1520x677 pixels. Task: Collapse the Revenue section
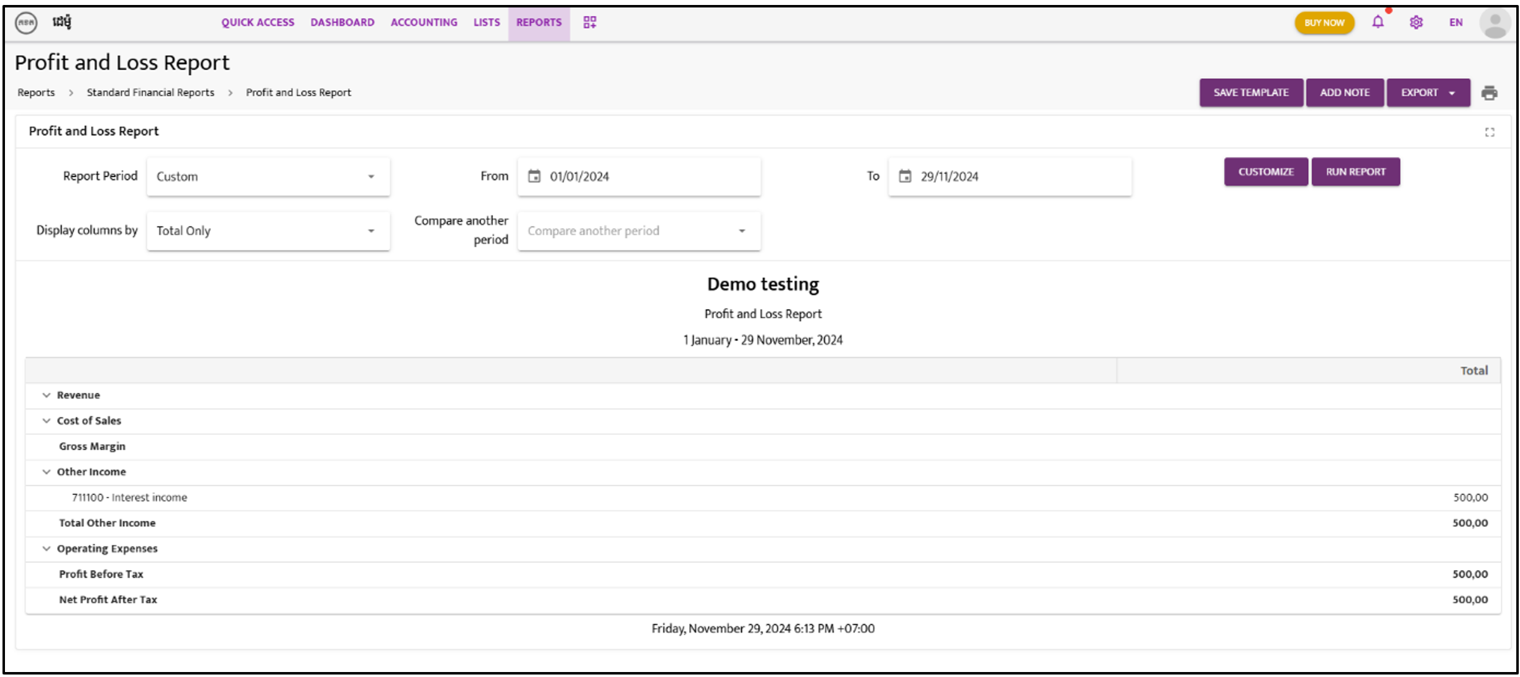point(47,395)
